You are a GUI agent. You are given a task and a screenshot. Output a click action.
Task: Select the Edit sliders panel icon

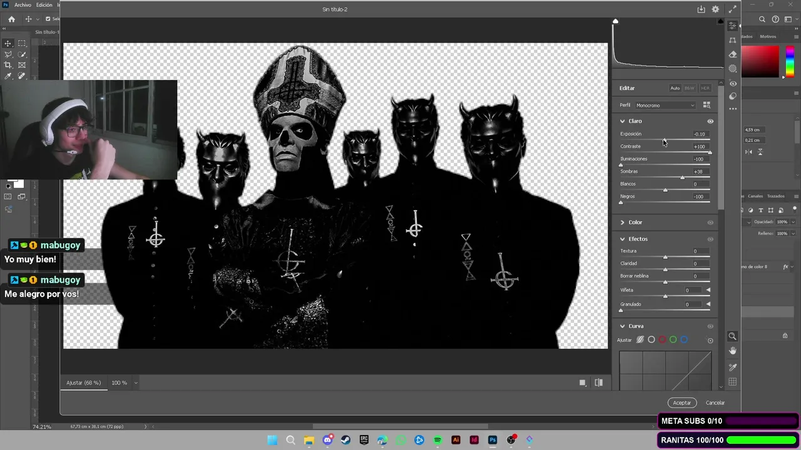[733, 26]
